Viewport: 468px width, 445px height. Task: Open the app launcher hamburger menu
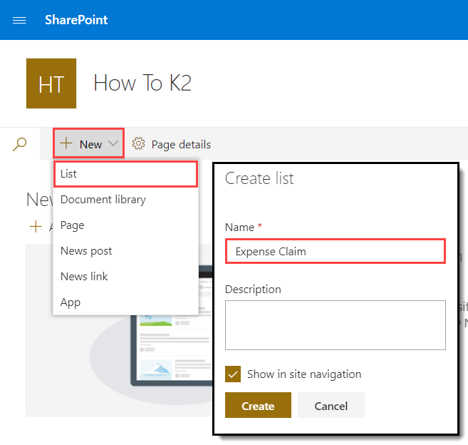(x=19, y=20)
